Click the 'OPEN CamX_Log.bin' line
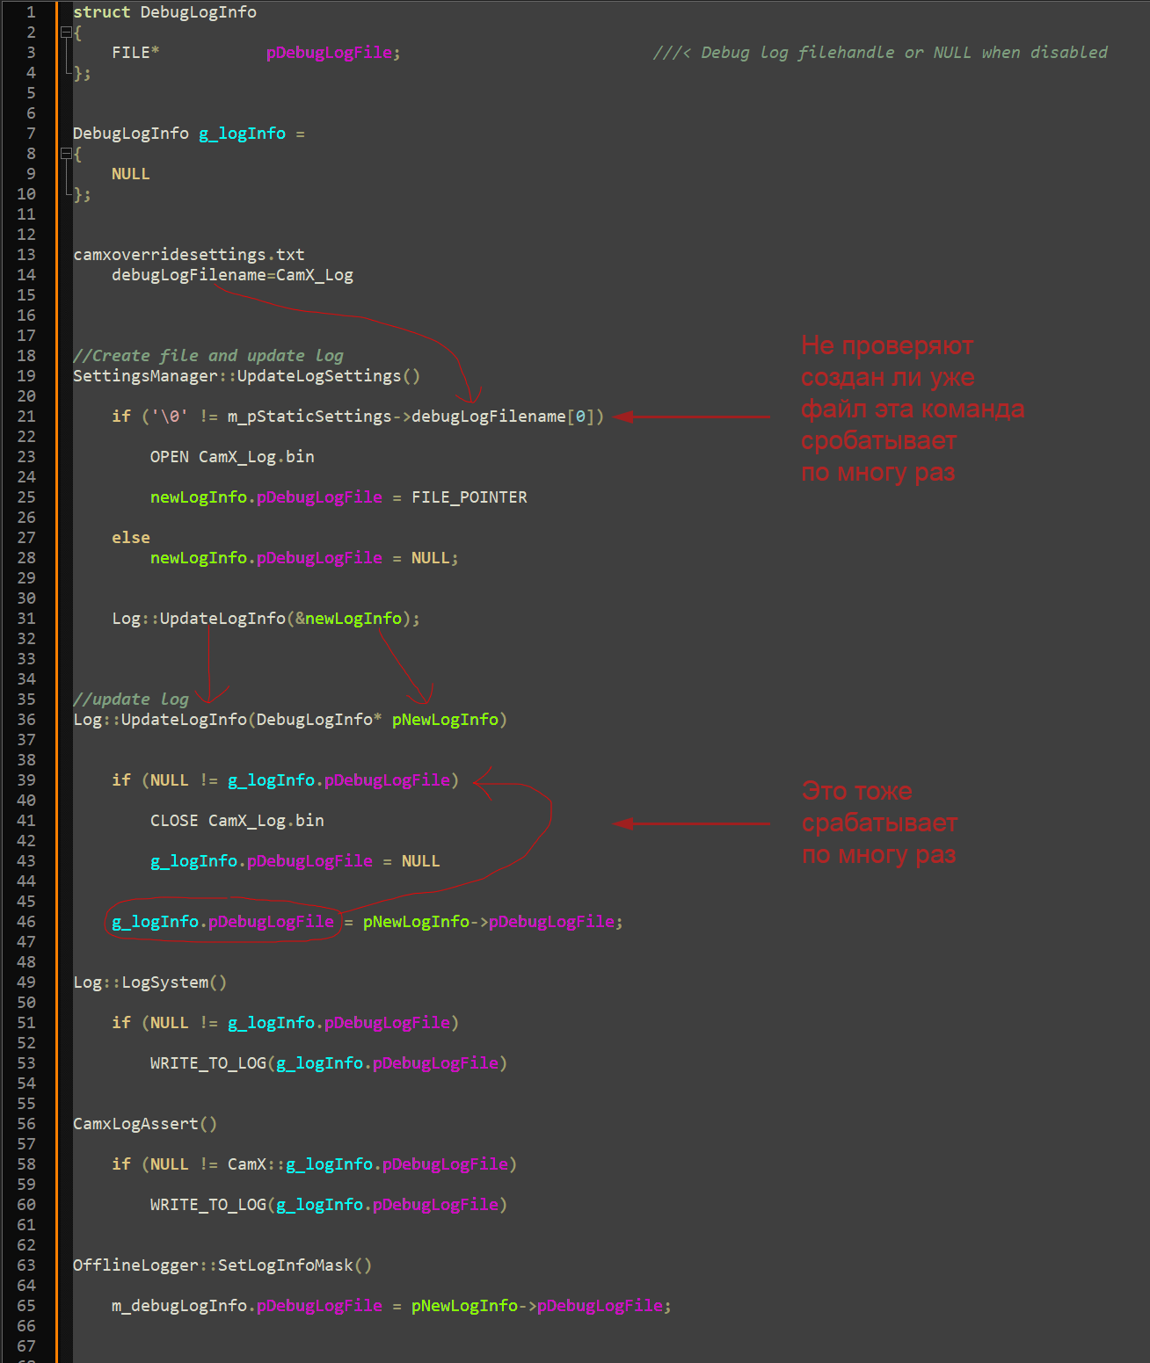Image resolution: width=1150 pixels, height=1363 pixels. point(232,457)
